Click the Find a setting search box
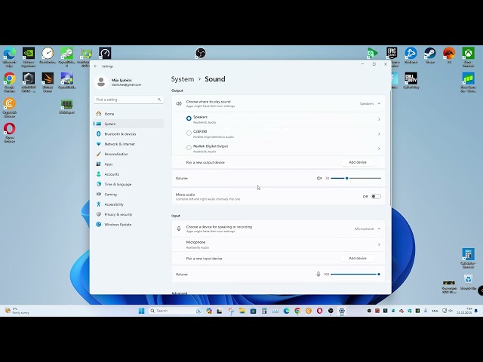This screenshot has width=483, height=362. [x=128, y=100]
